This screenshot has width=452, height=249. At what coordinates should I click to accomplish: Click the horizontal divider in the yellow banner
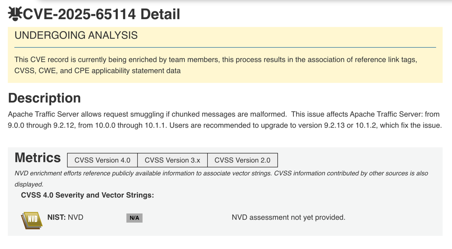[225, 48]
